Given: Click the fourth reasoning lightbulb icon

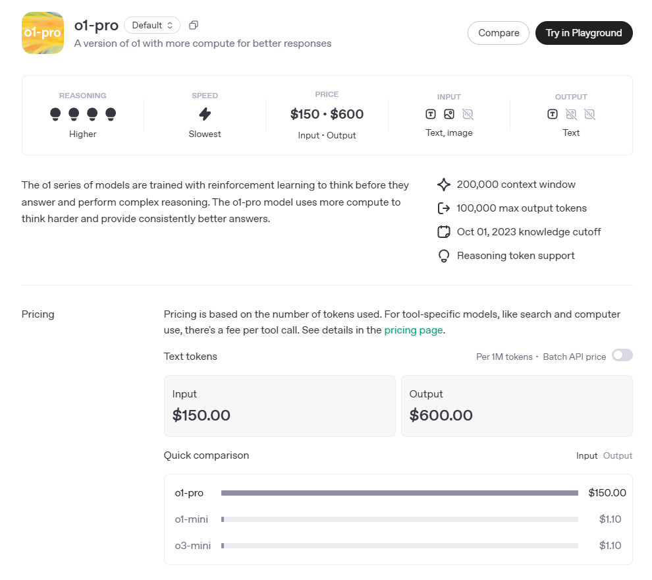Looking at the screenshot, I should (x=111, y=114).
